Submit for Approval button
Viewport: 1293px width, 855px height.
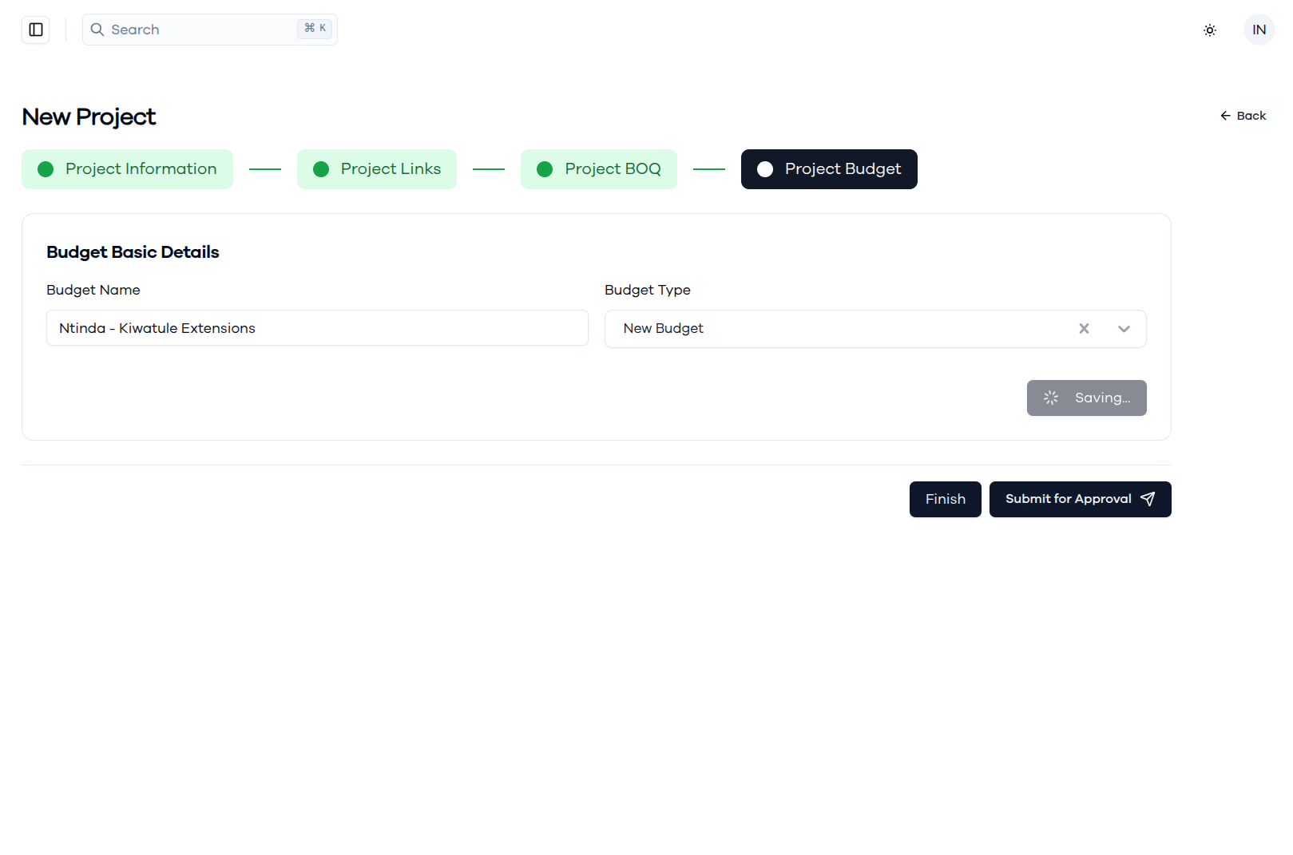click(x=1081, y=499)
